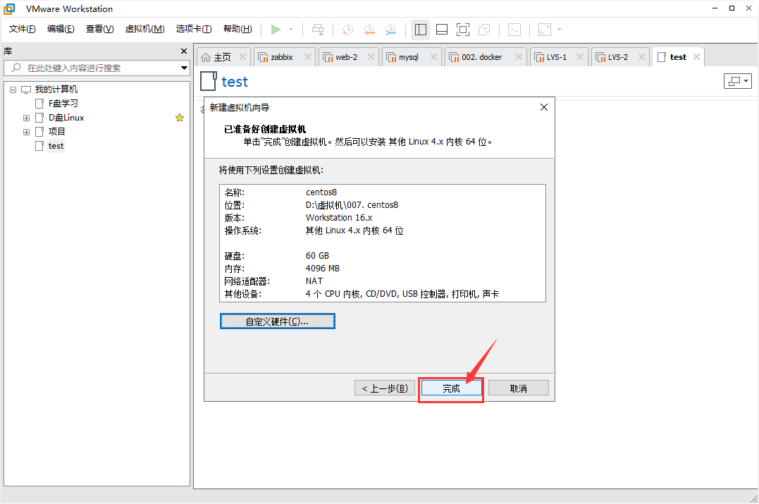Click the Send Ctrl+Alt+Del toolbar icon
759x504 pixels.
coord(318,30)
